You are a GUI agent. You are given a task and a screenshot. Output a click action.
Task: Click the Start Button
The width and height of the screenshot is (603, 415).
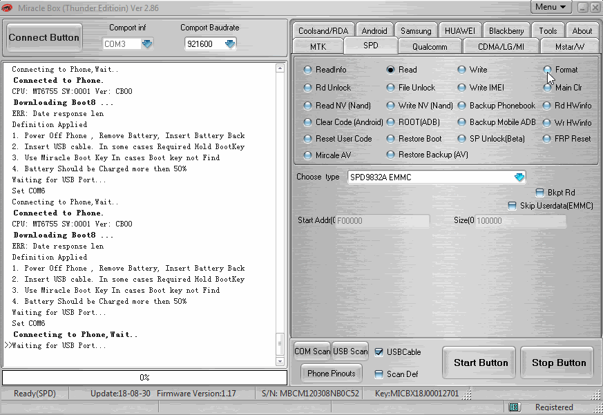(x=479, y=363)
